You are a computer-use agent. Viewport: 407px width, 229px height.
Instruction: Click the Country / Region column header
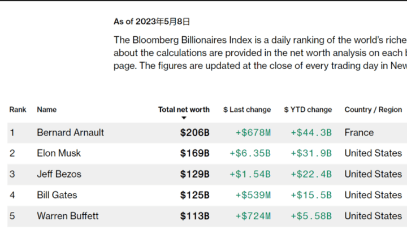(x=373, y=110)
